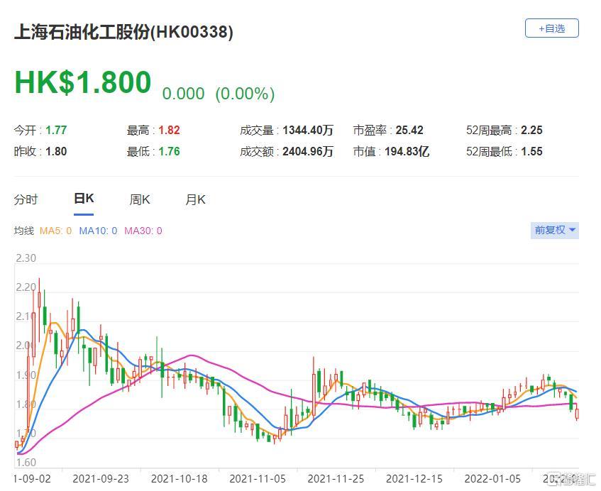Image resolution: width=601 pixels, height=491 pixels.
Task: Switch to the 分时 intraday tab
Action: 26,199
